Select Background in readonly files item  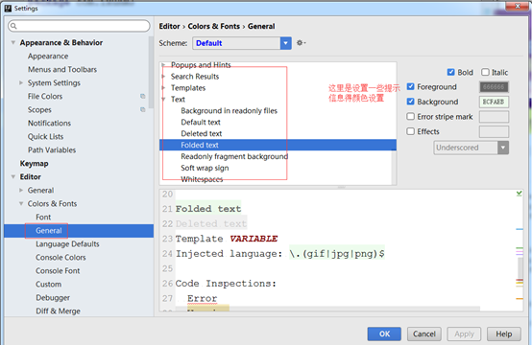click(229, 111)
